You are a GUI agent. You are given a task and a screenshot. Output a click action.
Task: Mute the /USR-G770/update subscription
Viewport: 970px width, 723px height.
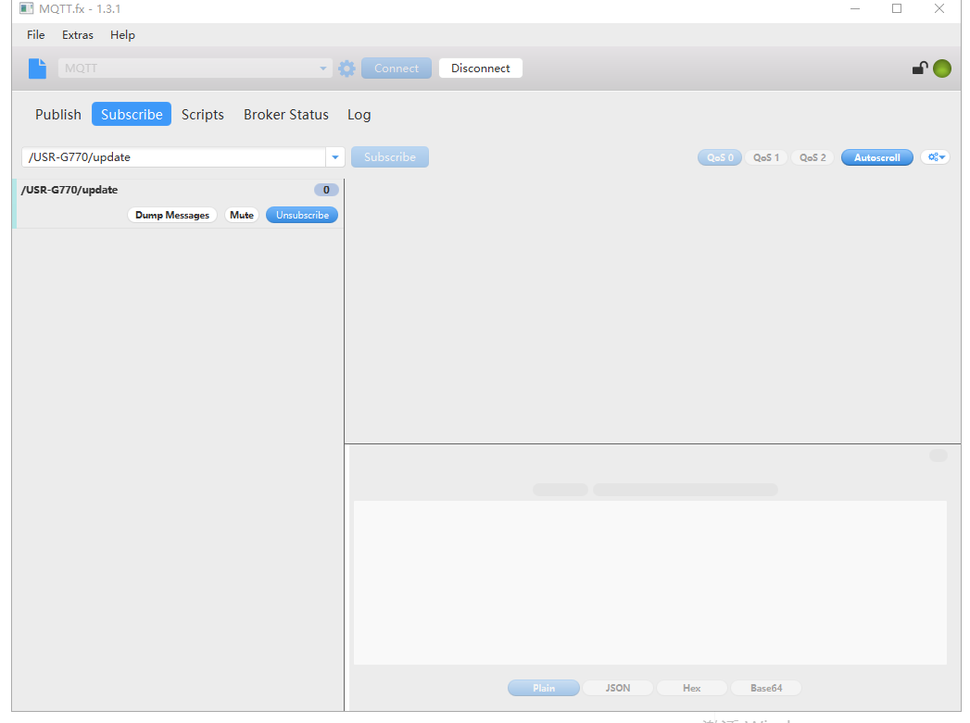tap(241, 215)
